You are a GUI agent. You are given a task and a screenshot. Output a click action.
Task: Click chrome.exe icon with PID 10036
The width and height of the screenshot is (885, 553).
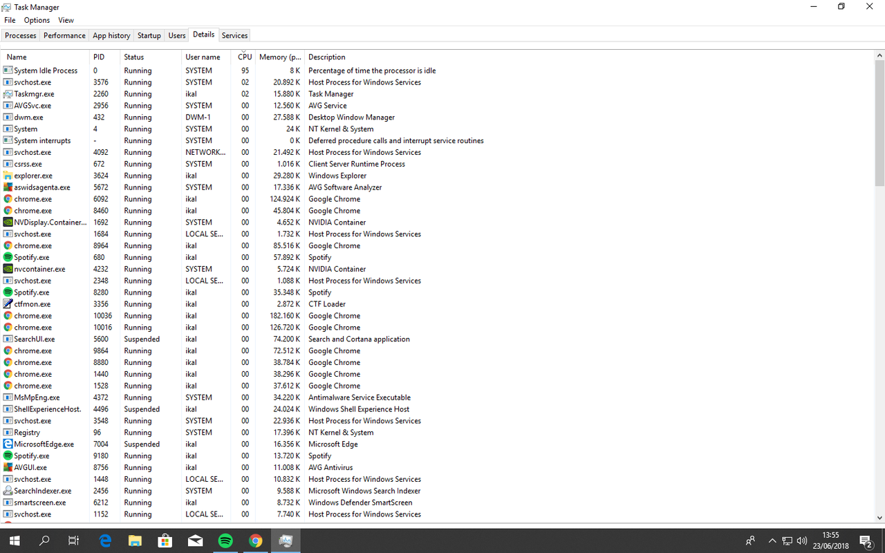click(x=8, y=316)
